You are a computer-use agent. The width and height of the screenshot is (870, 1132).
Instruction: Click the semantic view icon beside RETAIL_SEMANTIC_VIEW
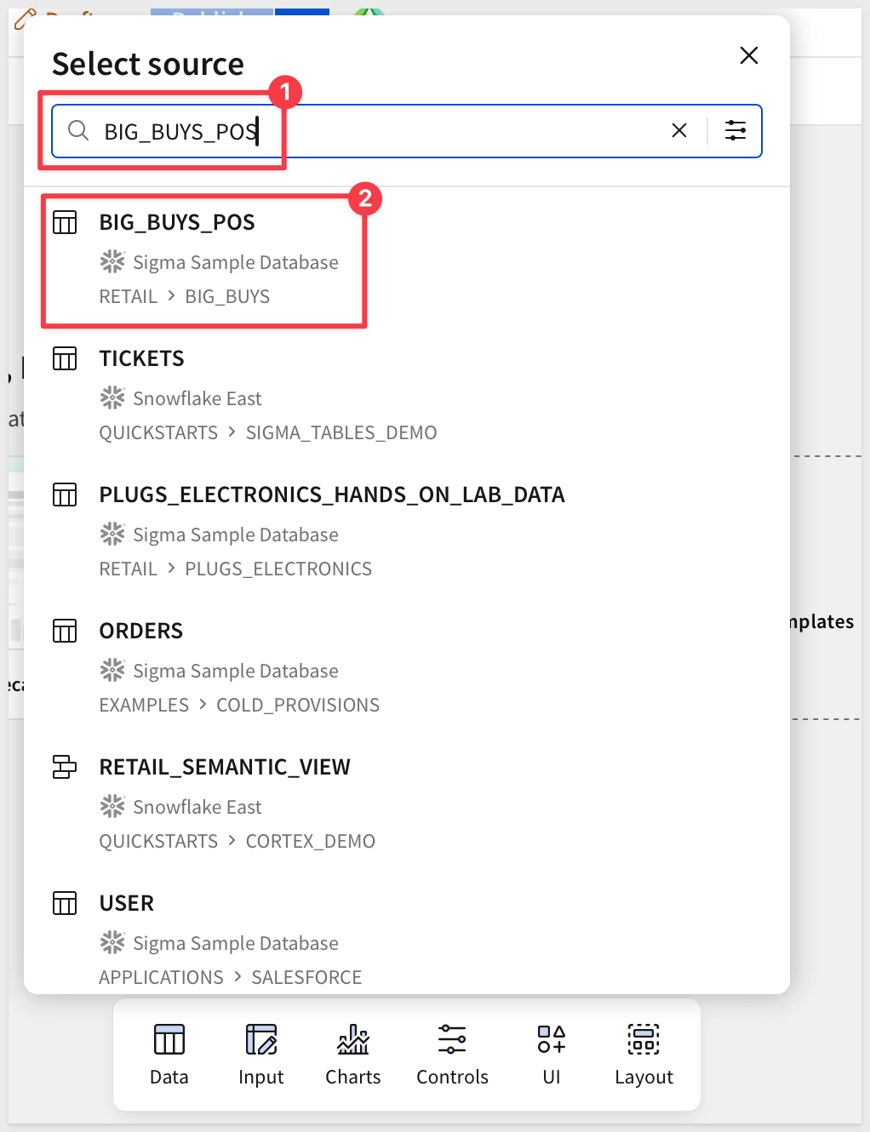tap(65, 767)
